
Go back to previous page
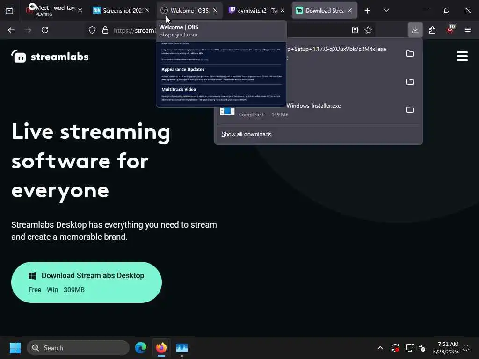click(11, 30)
